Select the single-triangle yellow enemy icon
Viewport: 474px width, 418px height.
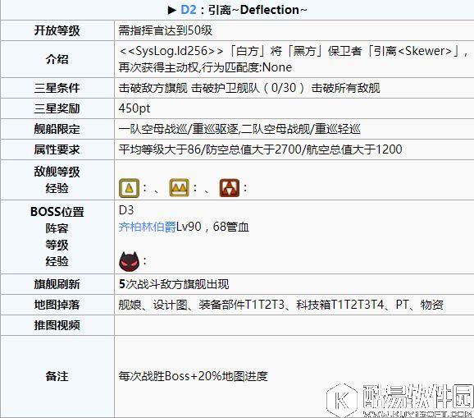pos(129,188)
